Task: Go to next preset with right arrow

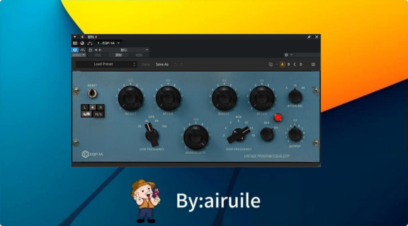Action: (x=100, y=50)
